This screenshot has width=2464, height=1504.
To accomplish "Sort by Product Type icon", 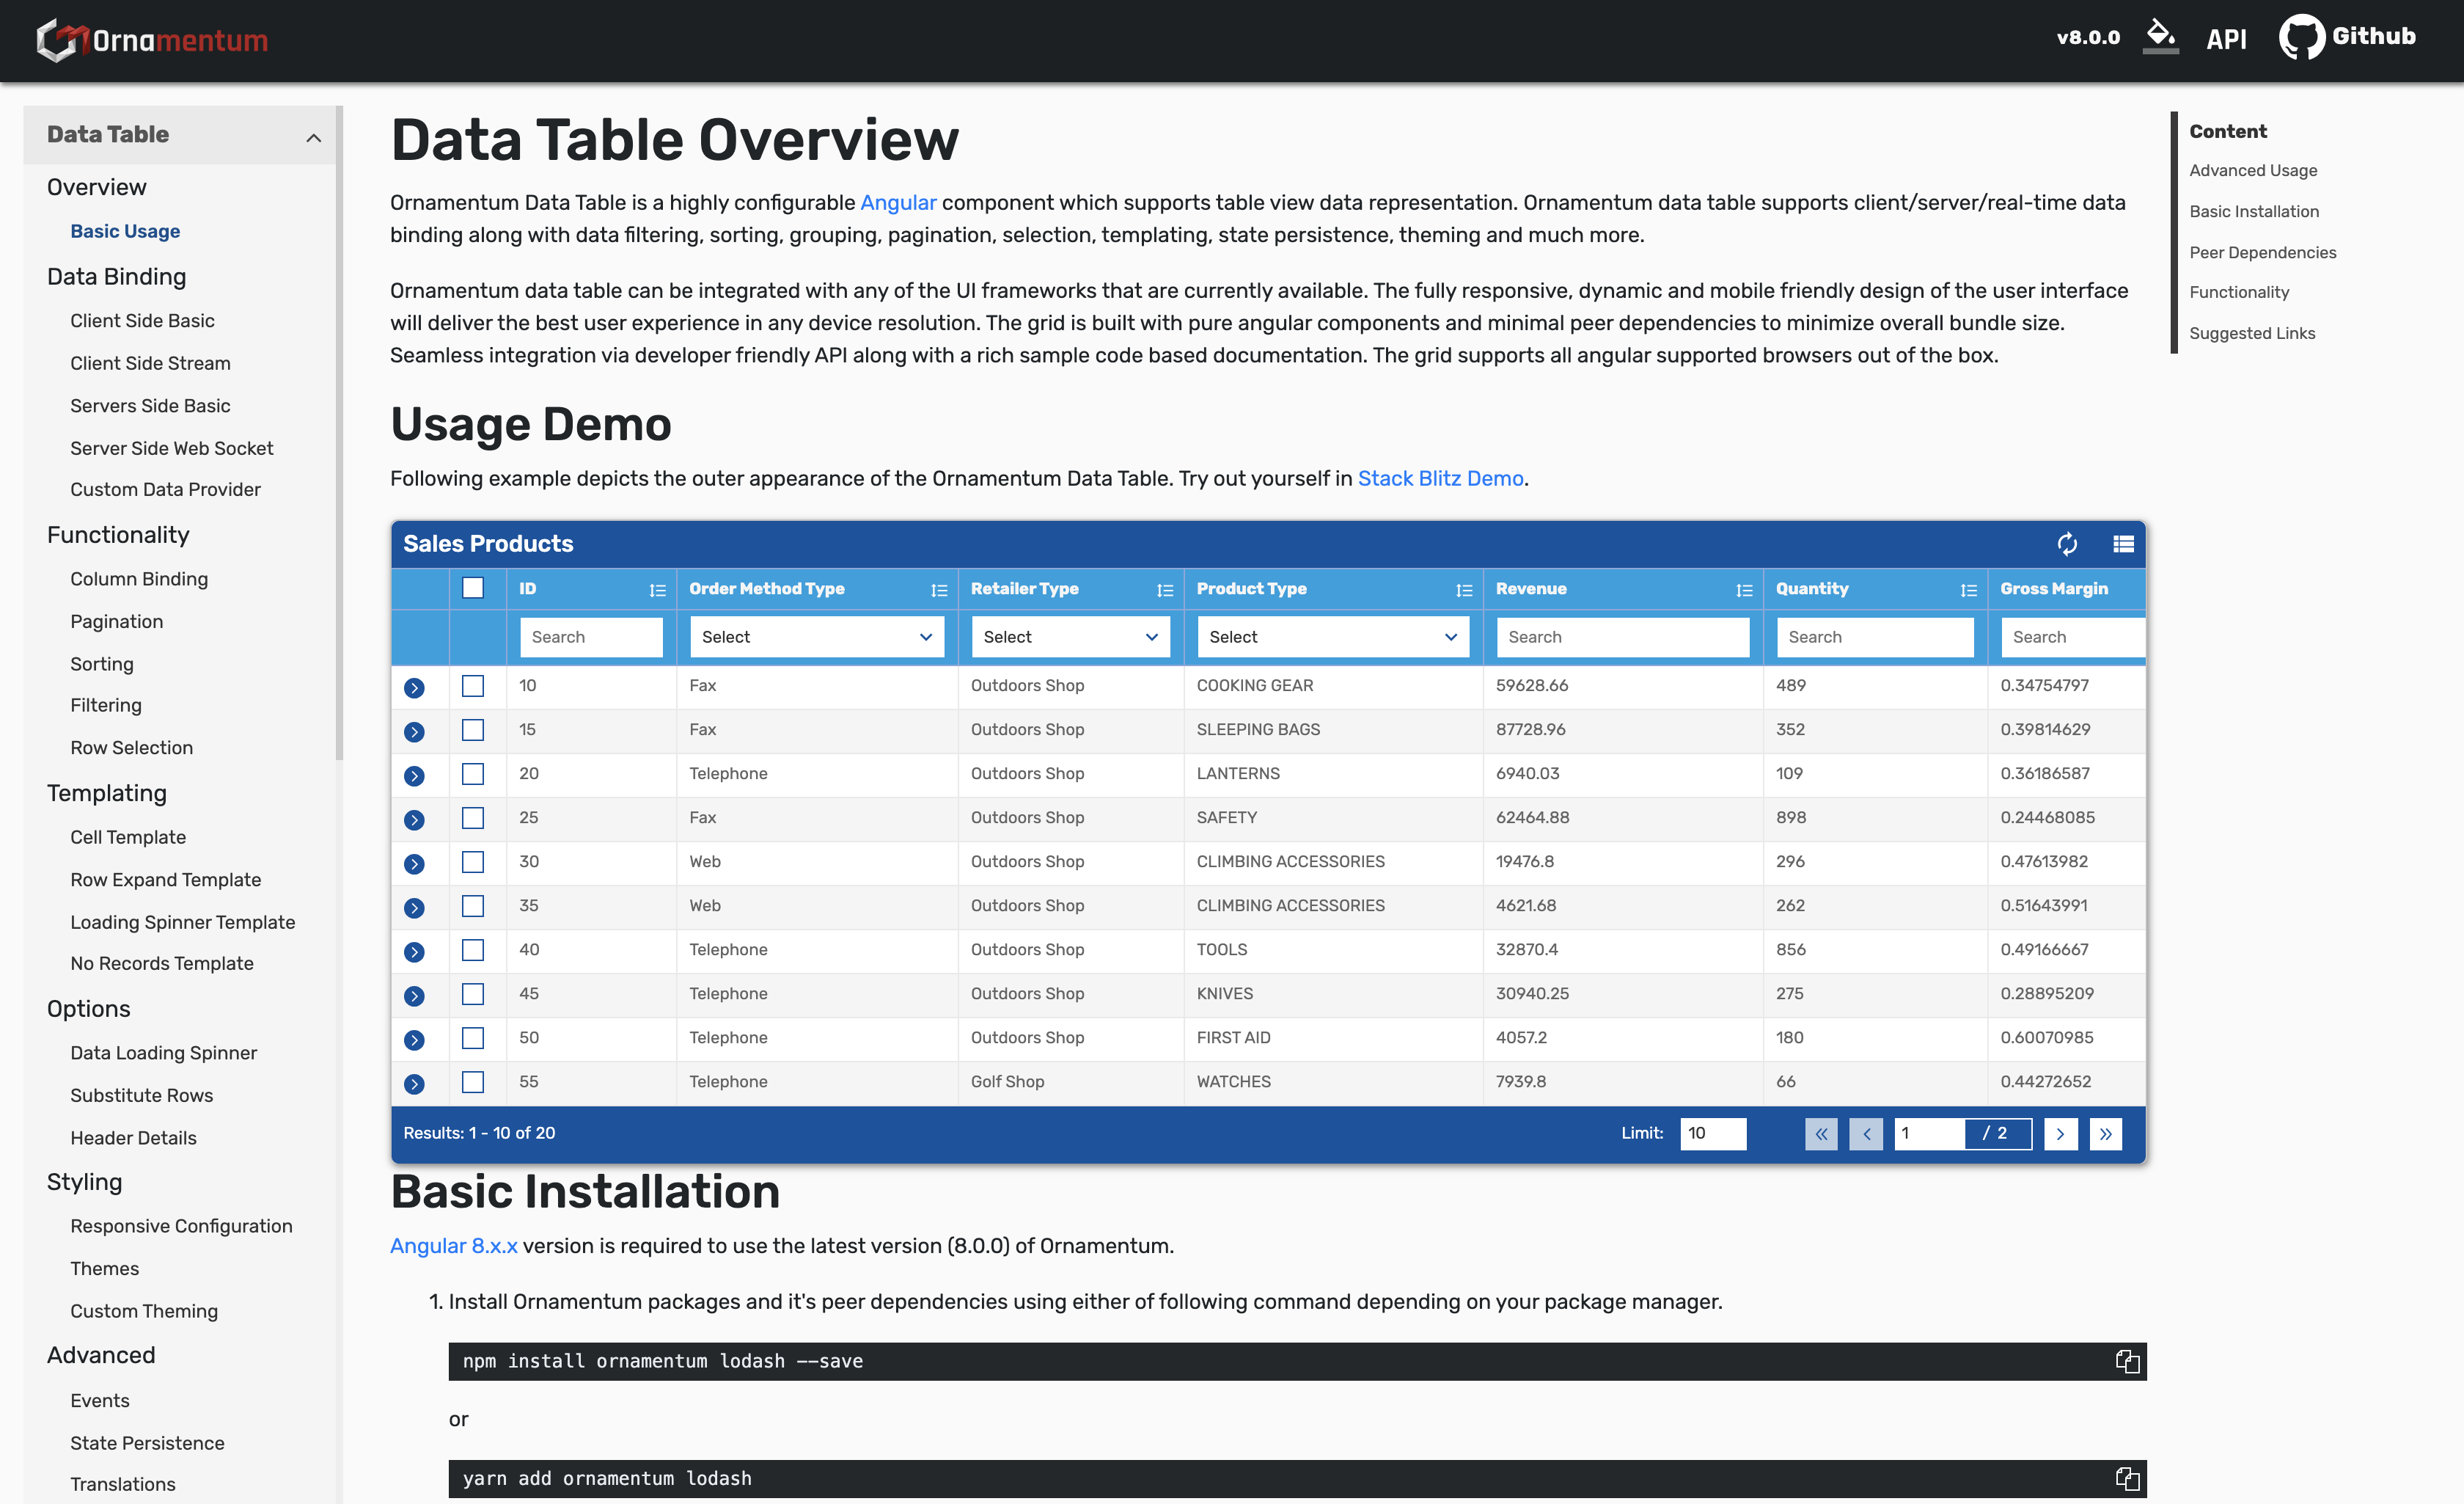I will (1464, 591).
